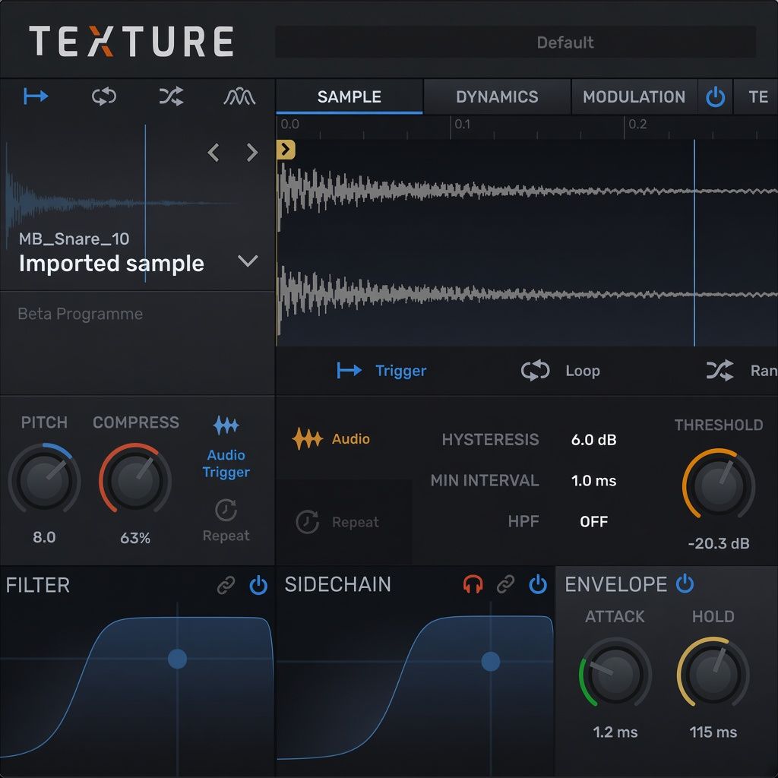Screen dimensions: 778x778
Task: Toggle the Modulation power button
Action: pyautogui.click(x=715, y=96)
